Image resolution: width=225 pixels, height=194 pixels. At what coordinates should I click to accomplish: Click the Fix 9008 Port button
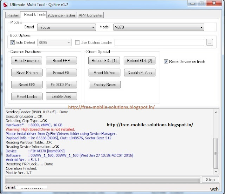(61, 85)
